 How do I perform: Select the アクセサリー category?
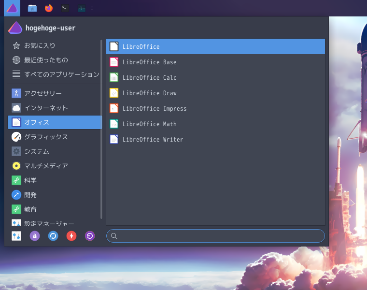54,93
